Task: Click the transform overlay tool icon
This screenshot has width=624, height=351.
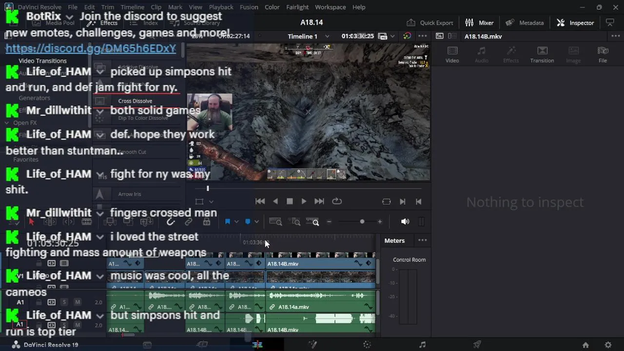Action: tap(199, 201)
